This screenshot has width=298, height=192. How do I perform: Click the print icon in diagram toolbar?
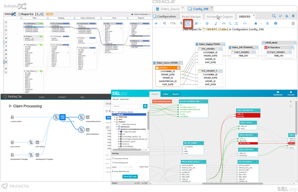click(x=276, y=23)
